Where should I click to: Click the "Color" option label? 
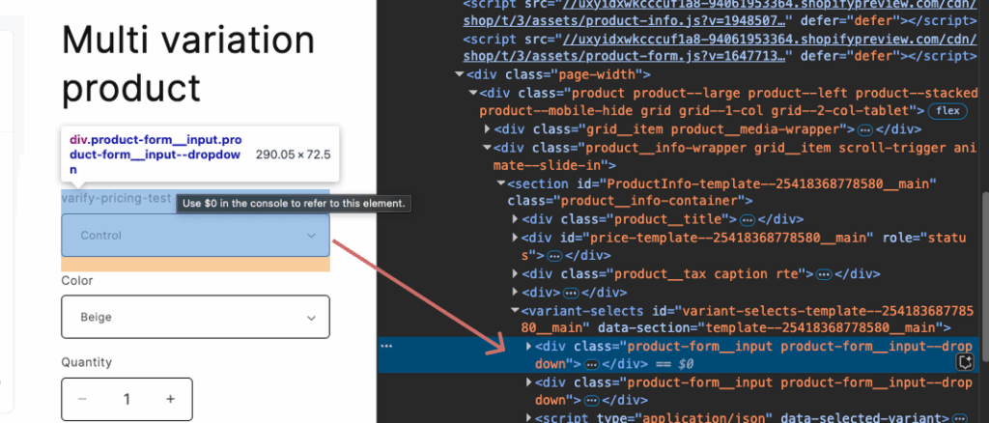point(77,280)
